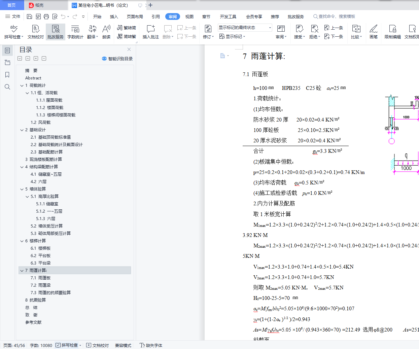This screenshot has height=349, width=419.
Task: Start 朗读 read aloud
Action: click(106, 32)
